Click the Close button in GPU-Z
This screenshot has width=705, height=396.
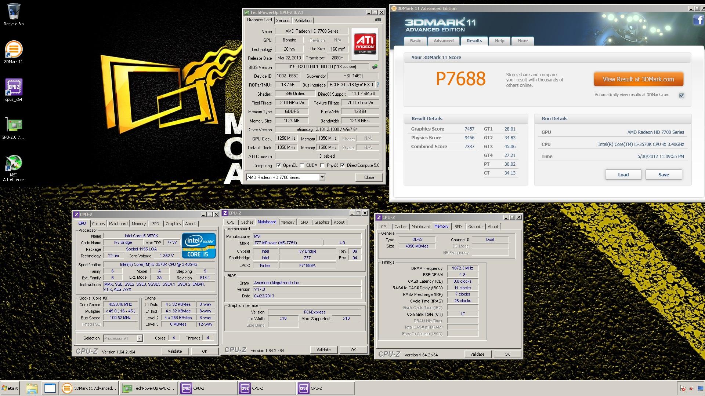point(369,177)
